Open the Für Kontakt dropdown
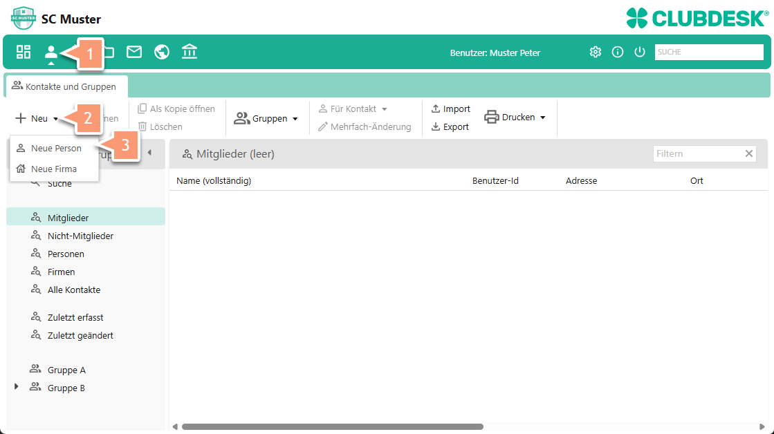The height and width of the screenshot is (434, 774). point(353,108)
